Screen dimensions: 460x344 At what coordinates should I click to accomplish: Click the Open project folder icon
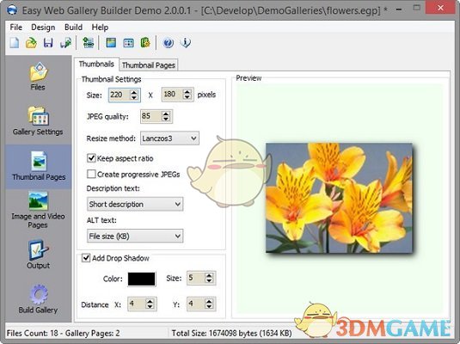(x=32, y=43)
